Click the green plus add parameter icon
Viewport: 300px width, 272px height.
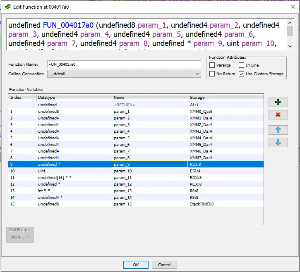pyautogui.click(x=278, y=102)
